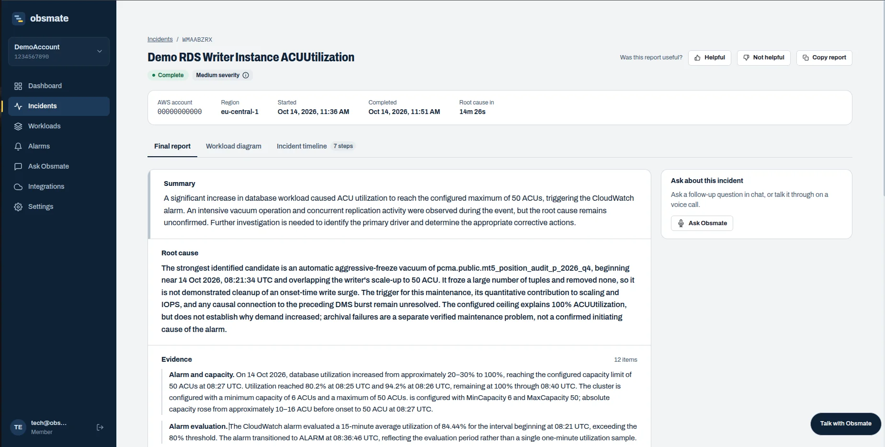Open Integrations page
This screenshot has width=885, height=447.
pos(59,186)
